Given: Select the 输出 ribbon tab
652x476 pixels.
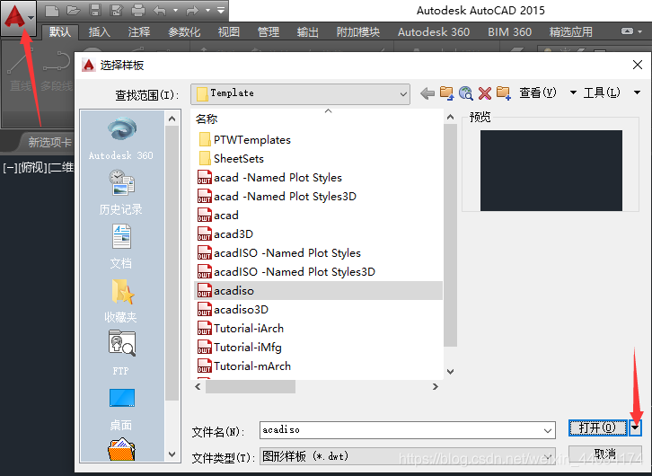Looking at the screenshot, I should (x=308, y=32).
